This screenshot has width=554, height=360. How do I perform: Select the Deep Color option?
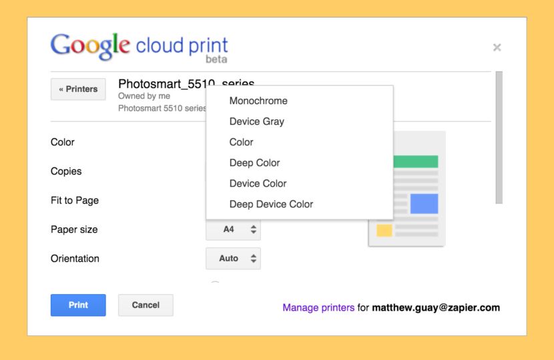pyautogui.click(x=254, y=163)
